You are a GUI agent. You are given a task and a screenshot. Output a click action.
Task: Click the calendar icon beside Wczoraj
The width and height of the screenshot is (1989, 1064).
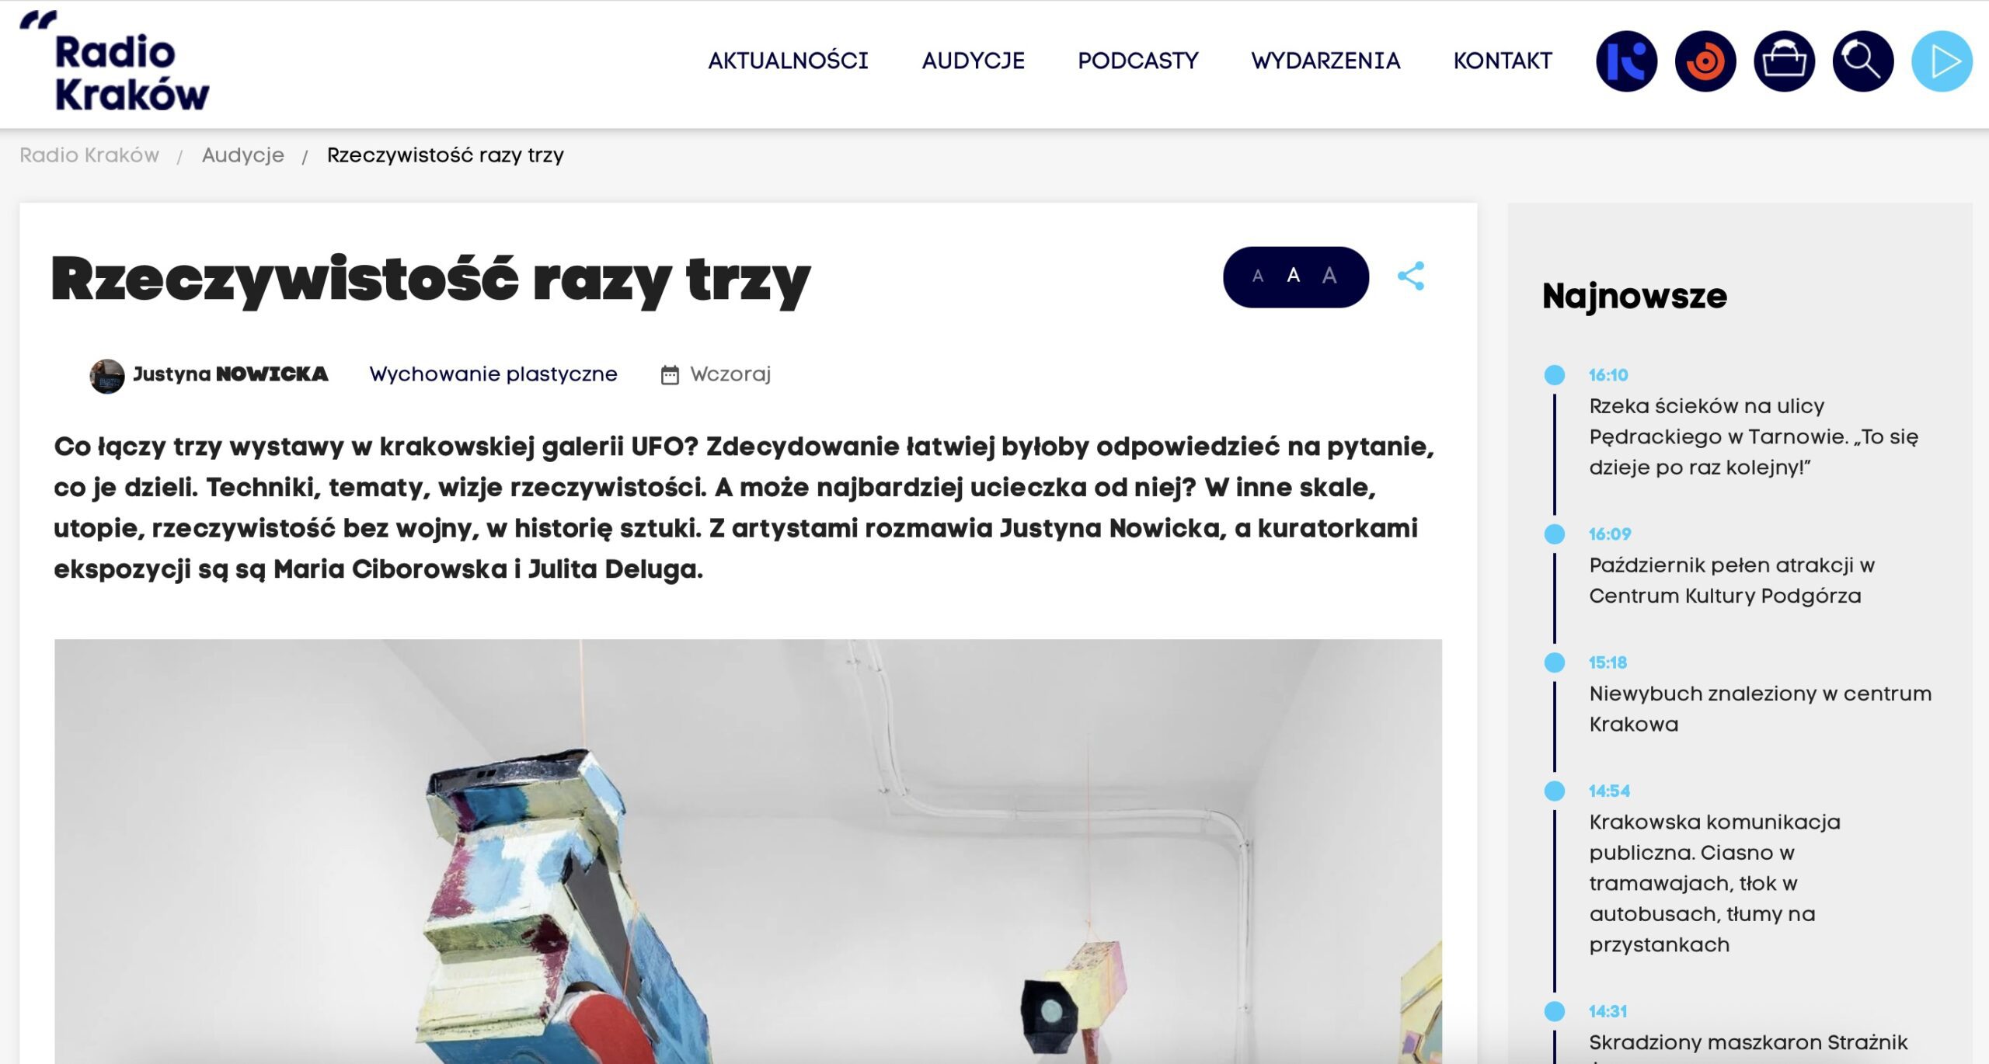[670, 375]
